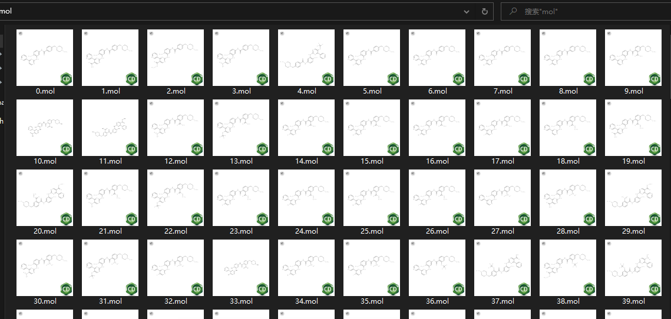
Task: Click the 26.mol molecule thumbnail
Action: coord(437,198)
